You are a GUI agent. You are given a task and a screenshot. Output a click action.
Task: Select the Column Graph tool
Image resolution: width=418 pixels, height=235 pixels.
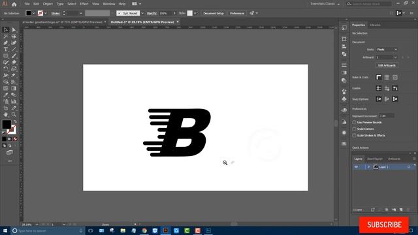[x=14, y=102]
